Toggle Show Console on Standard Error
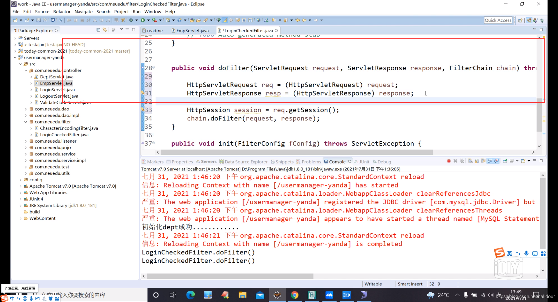 tap(497, 161)
